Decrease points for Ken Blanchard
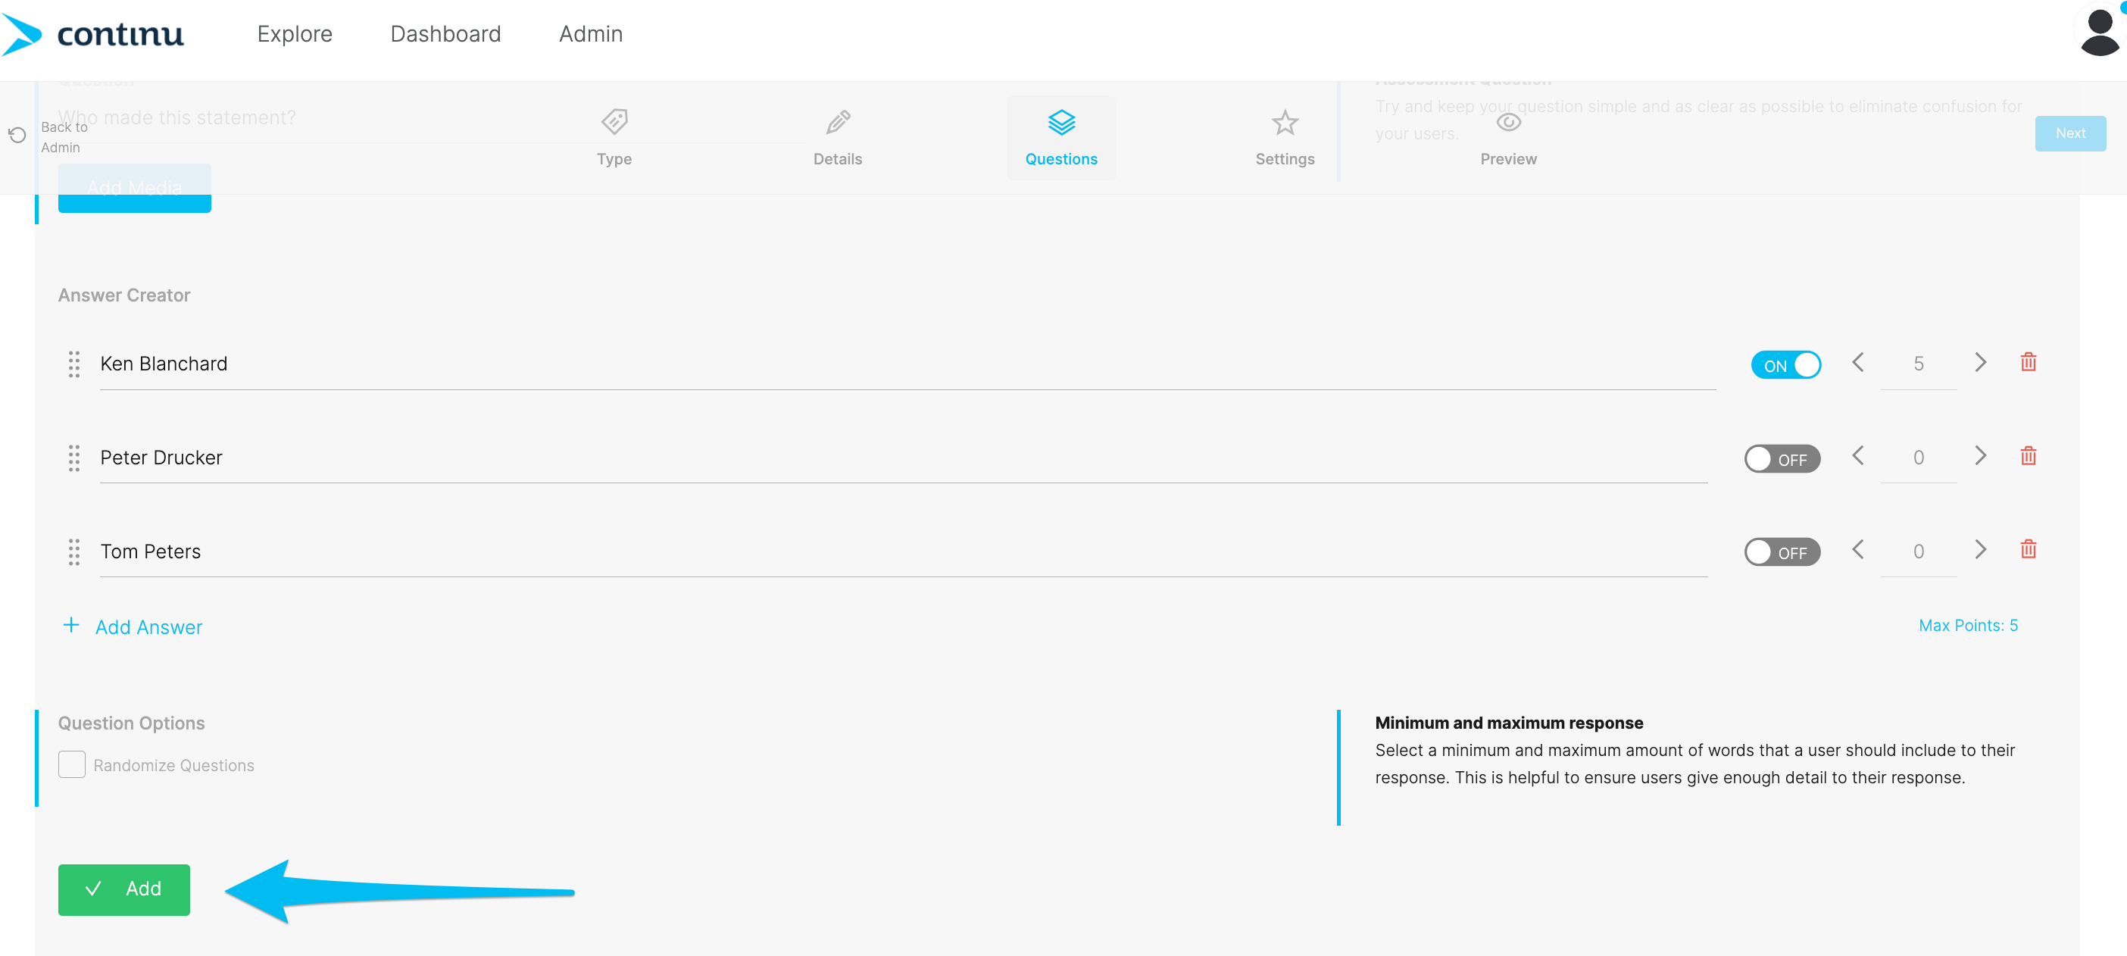This screenshot has height=956, width=2127. click(1858, 362)
